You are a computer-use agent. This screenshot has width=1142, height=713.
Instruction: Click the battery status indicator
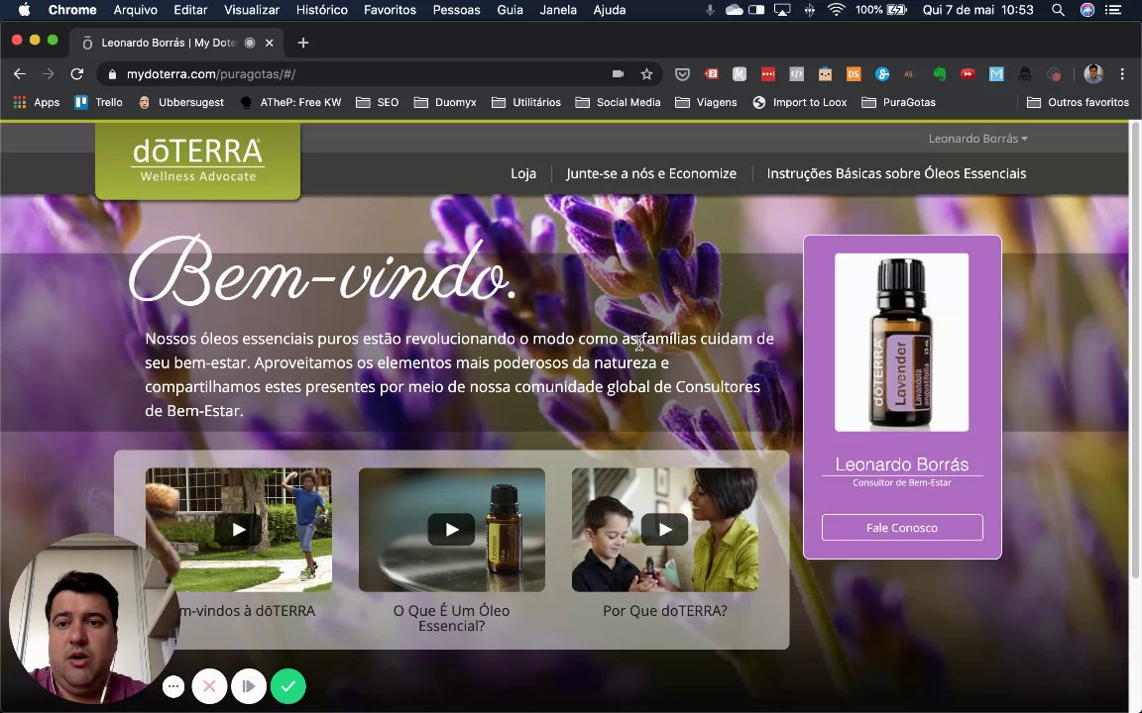click(896, 10)
